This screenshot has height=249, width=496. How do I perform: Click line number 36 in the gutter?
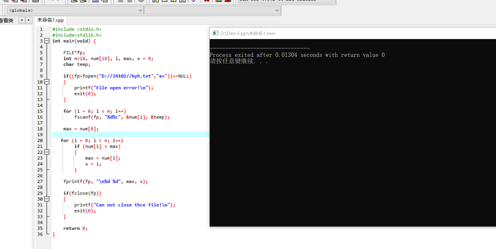point(40,234)
